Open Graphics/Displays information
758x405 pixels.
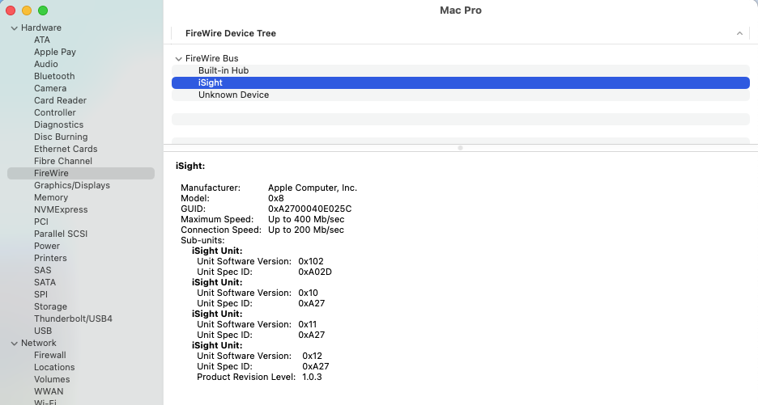pyautogui.click(x=72, y=185)
